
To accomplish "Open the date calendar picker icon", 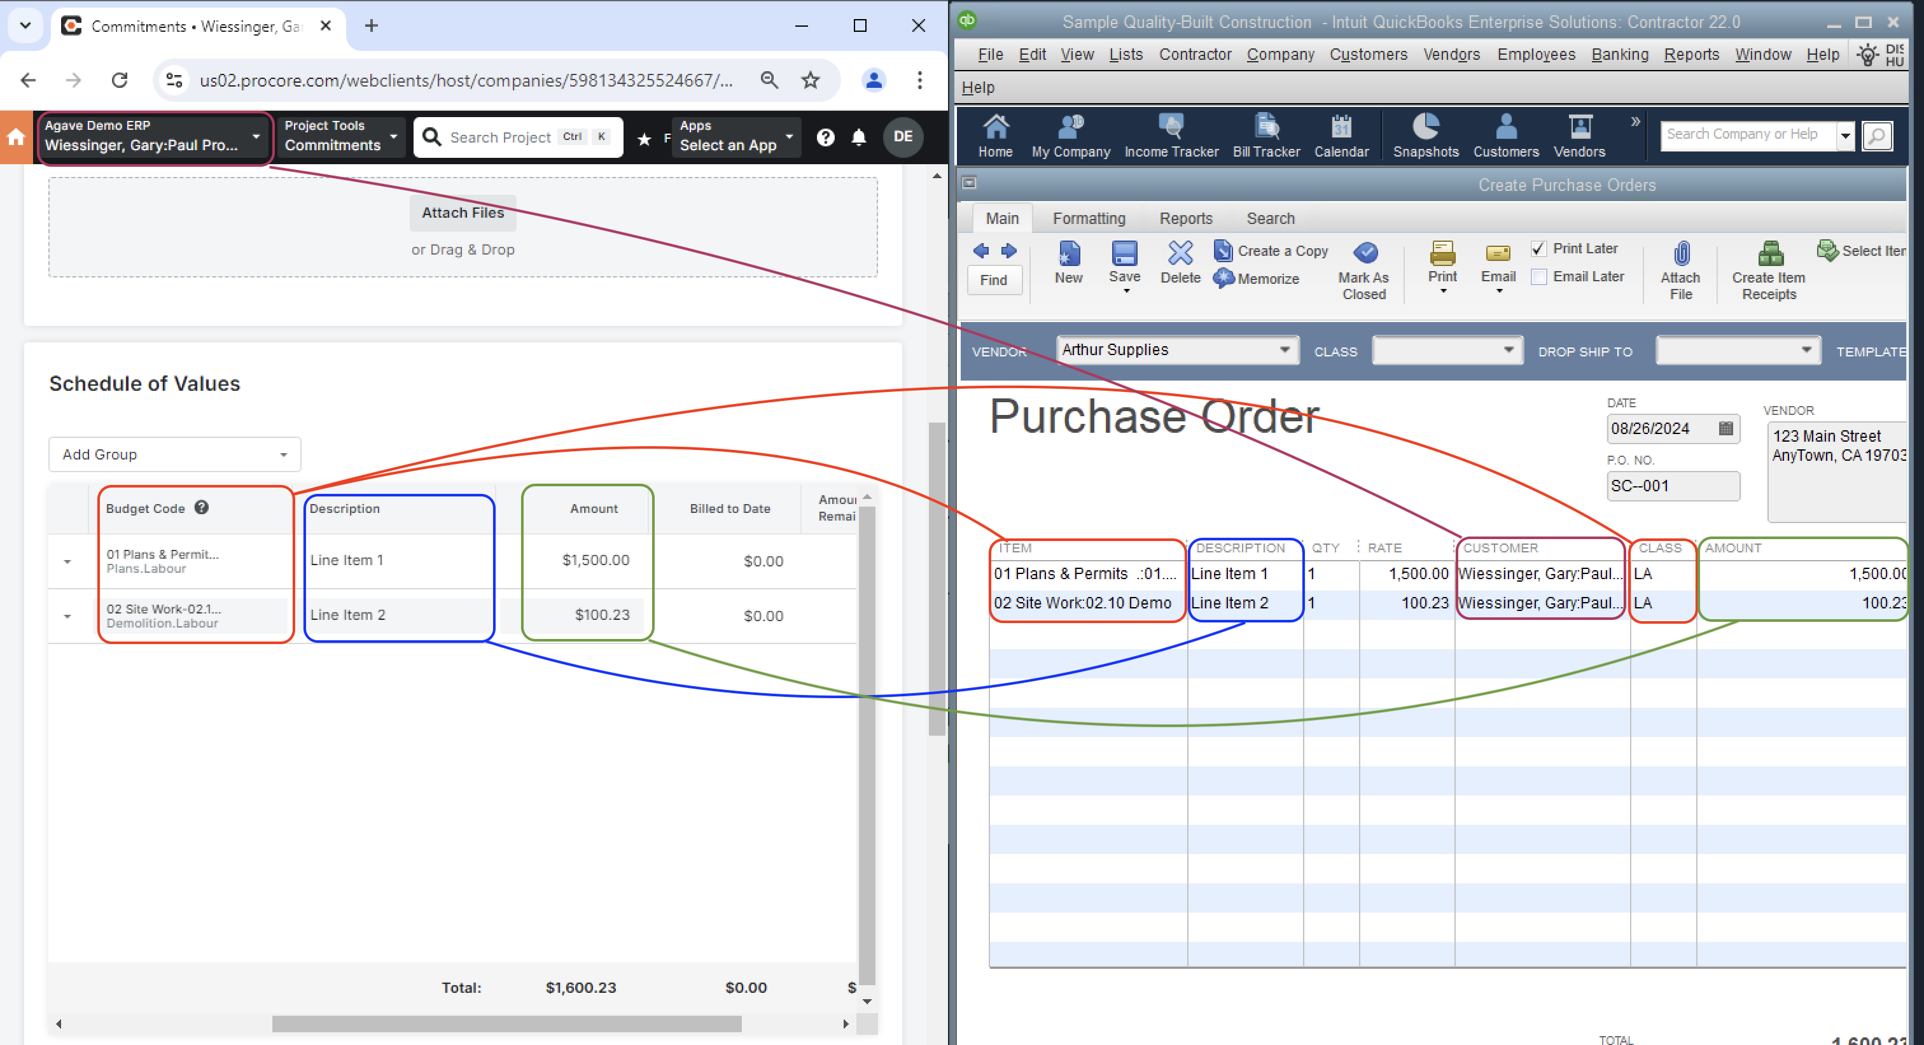I will coord(1725,428).
